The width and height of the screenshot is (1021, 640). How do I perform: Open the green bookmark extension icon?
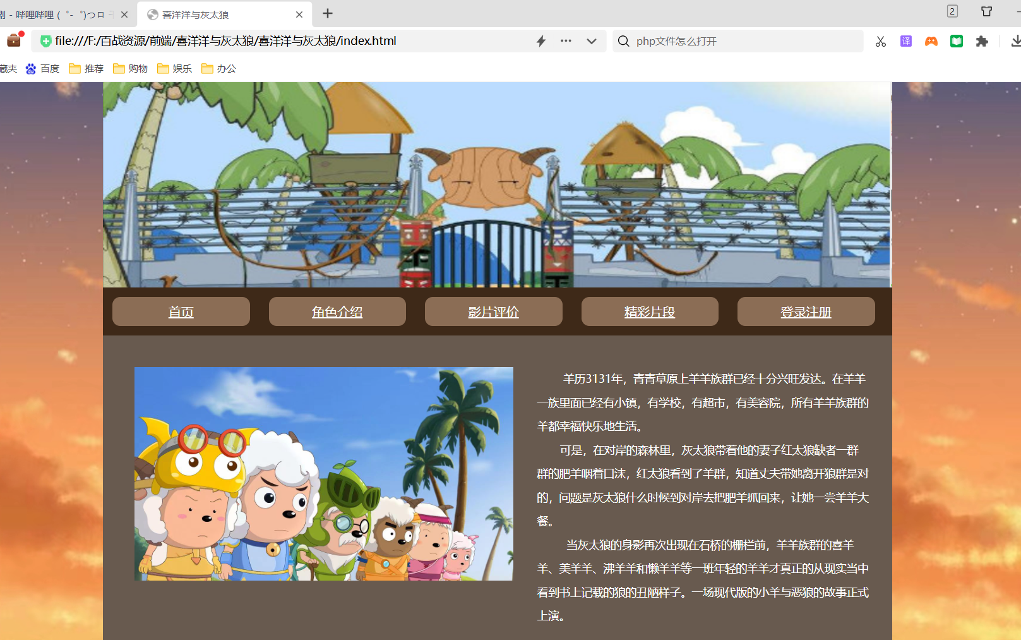tap(957, 41)
